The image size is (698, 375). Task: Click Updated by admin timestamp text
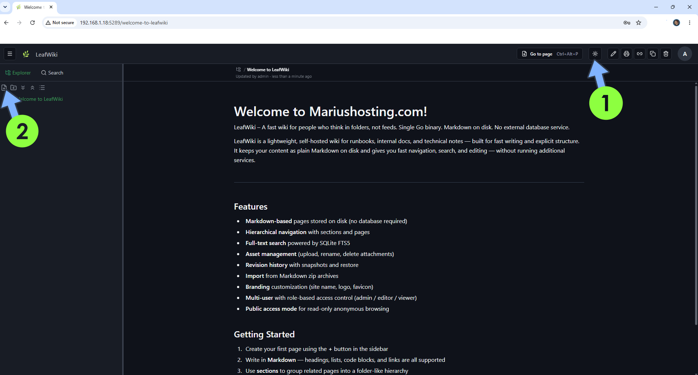coord(274,77)
